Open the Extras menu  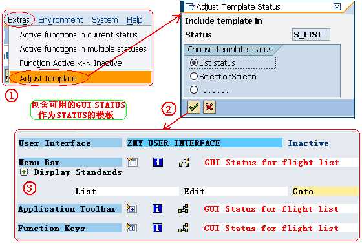(19, 20)
